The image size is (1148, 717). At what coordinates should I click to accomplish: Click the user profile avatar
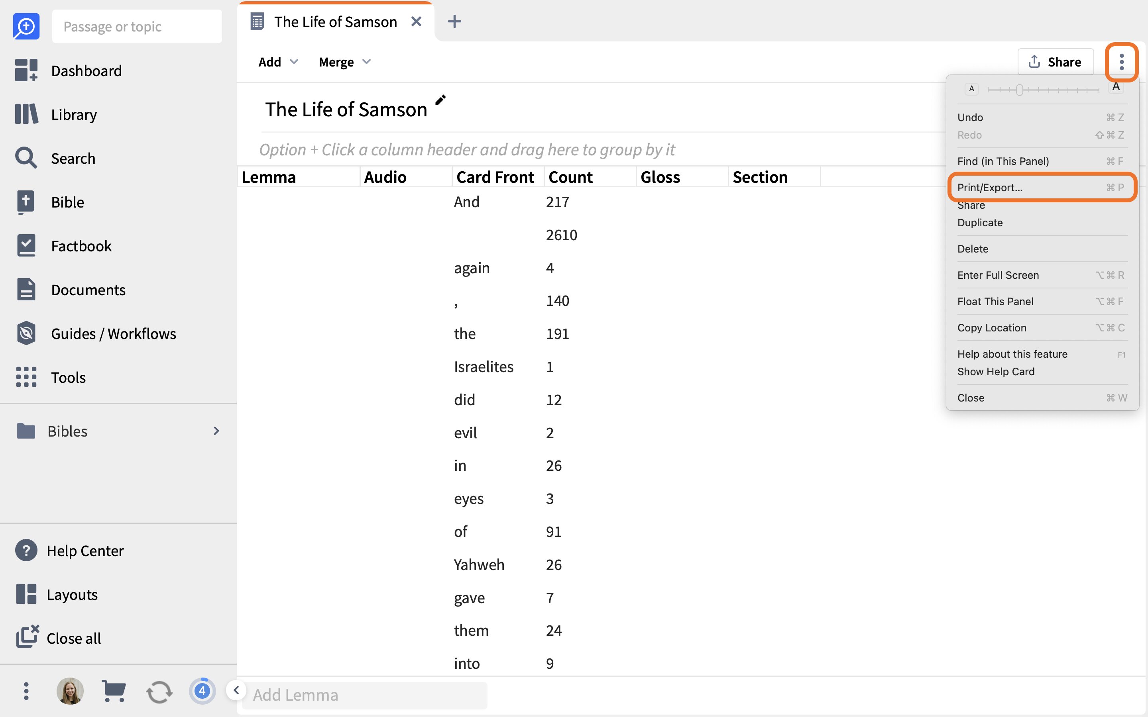click(x=70, y=691)
